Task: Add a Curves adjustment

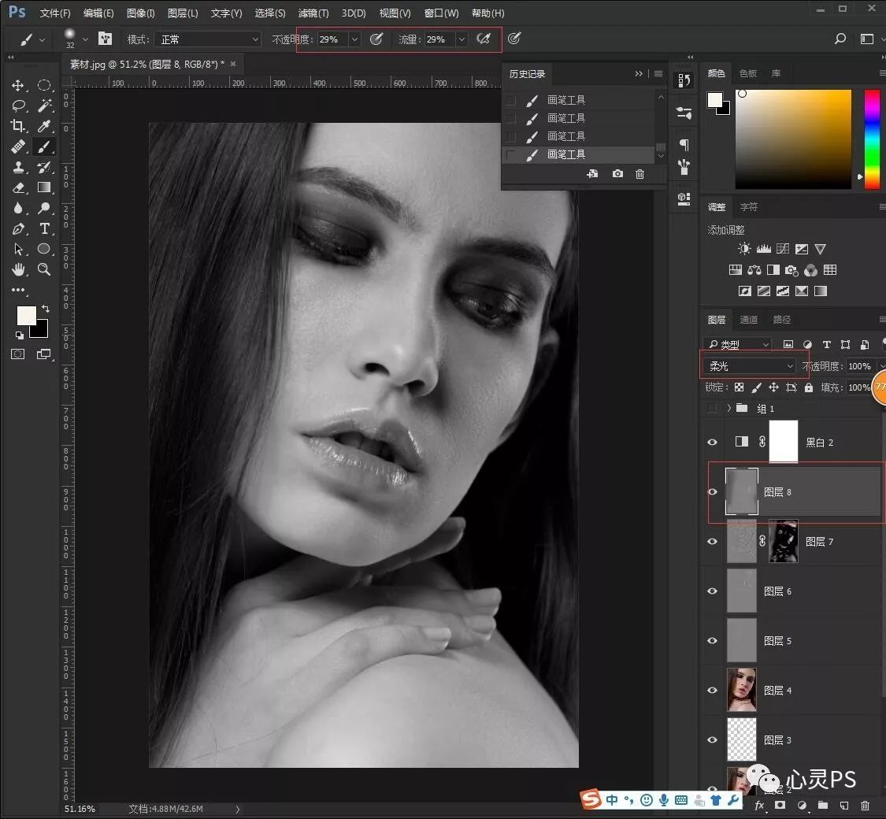Action: pyautogui.click(x=783, y=249)
